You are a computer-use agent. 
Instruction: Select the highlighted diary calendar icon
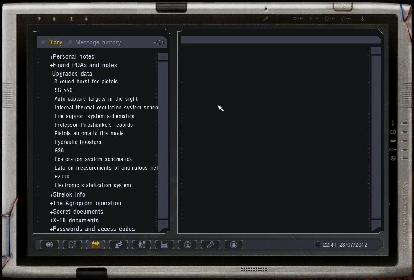tap(96, 244)
